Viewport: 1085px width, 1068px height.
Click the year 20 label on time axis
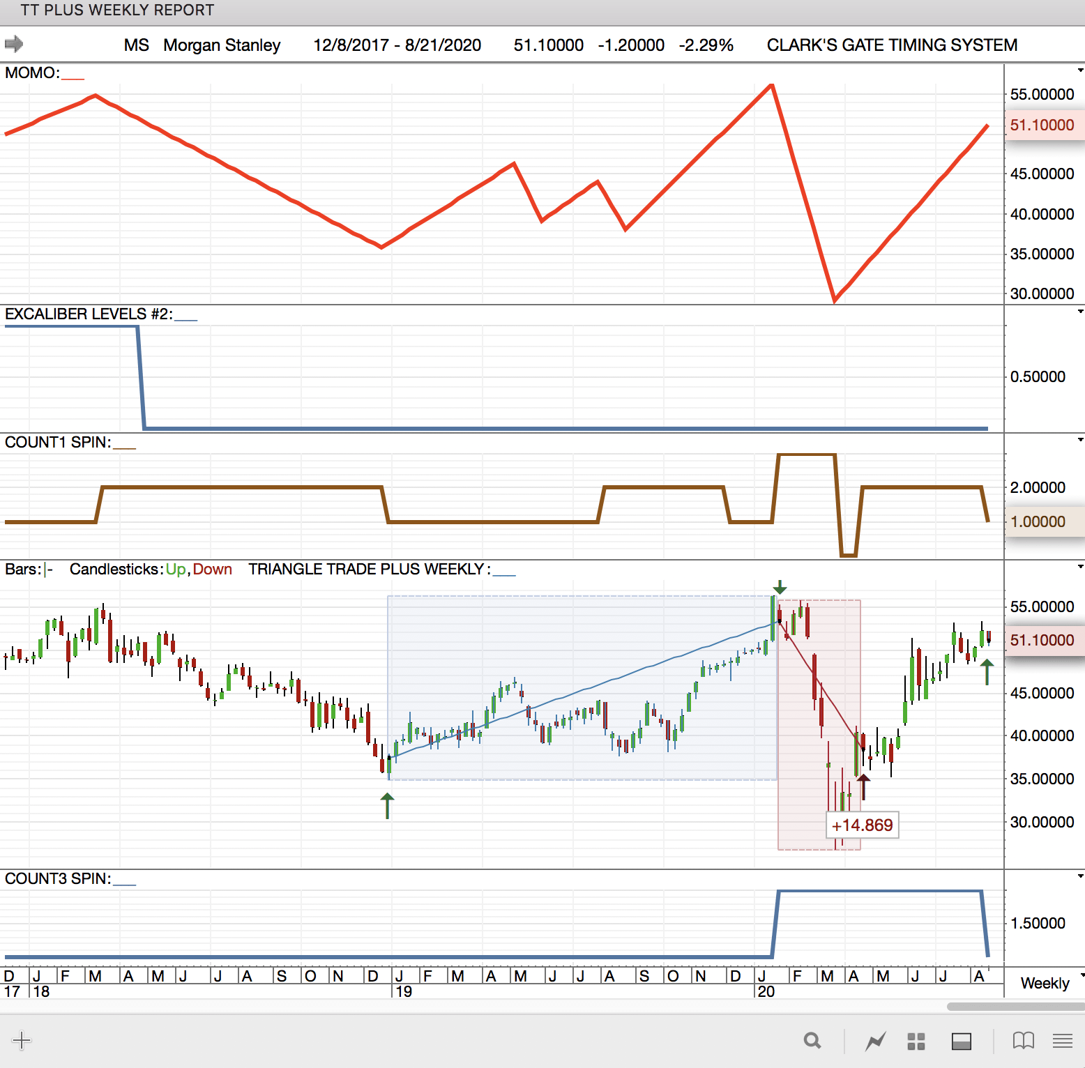click(x=766, y=991)
